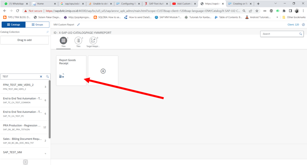Image resolution: width=307 pixels, height=165 pixels.
Task: Open the TIPS | TRIK BLOG bookmark
Action: 17,17
